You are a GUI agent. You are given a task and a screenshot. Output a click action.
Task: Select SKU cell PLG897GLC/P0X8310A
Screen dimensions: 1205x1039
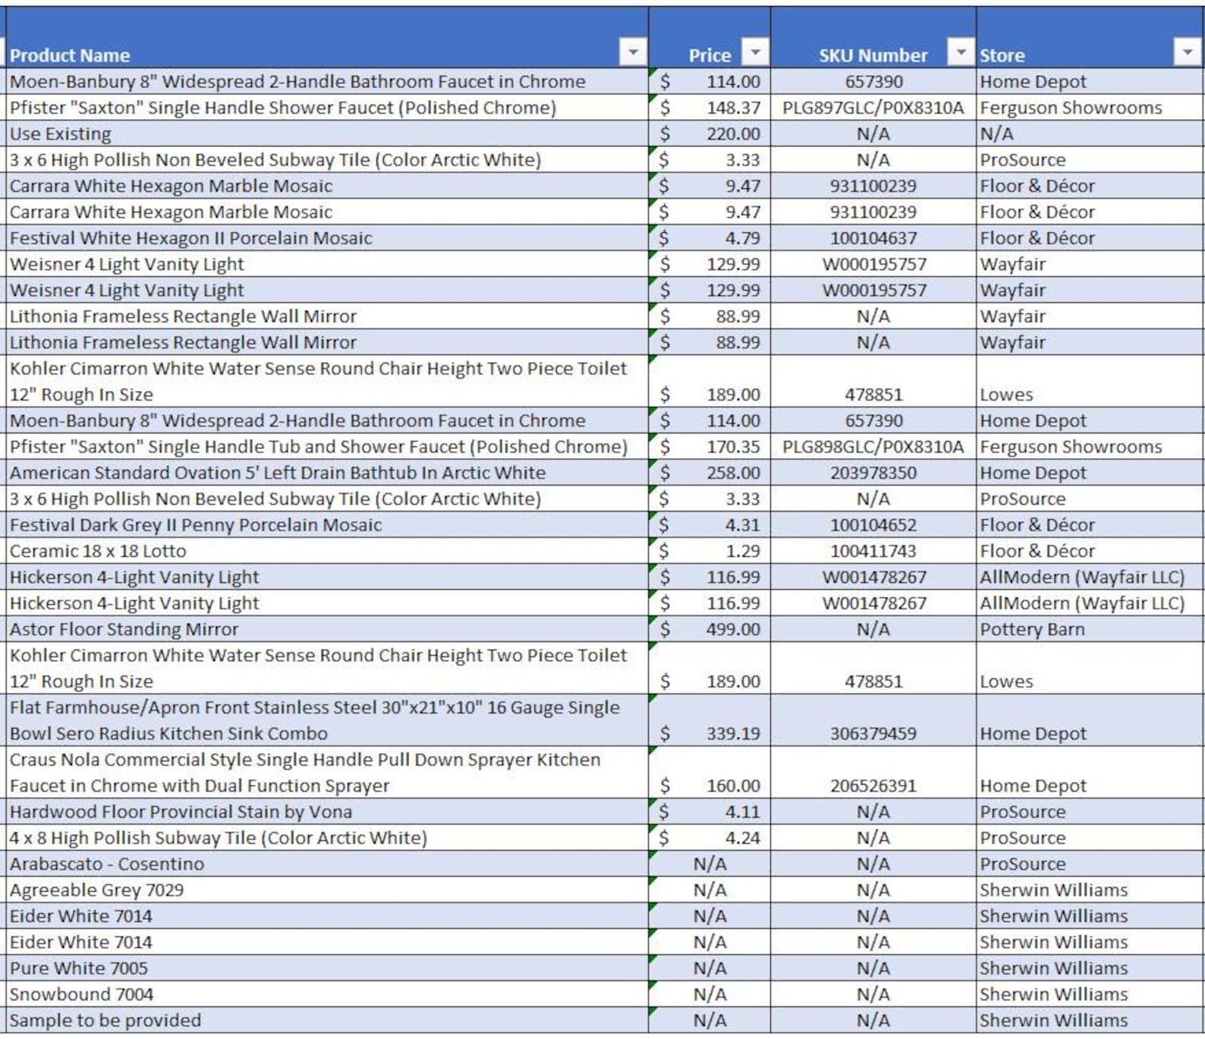point(873,108)
